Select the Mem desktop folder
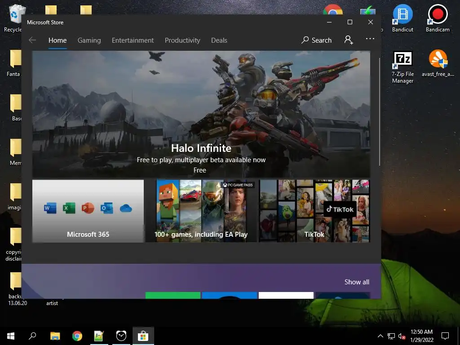 (x=15, y=152)
